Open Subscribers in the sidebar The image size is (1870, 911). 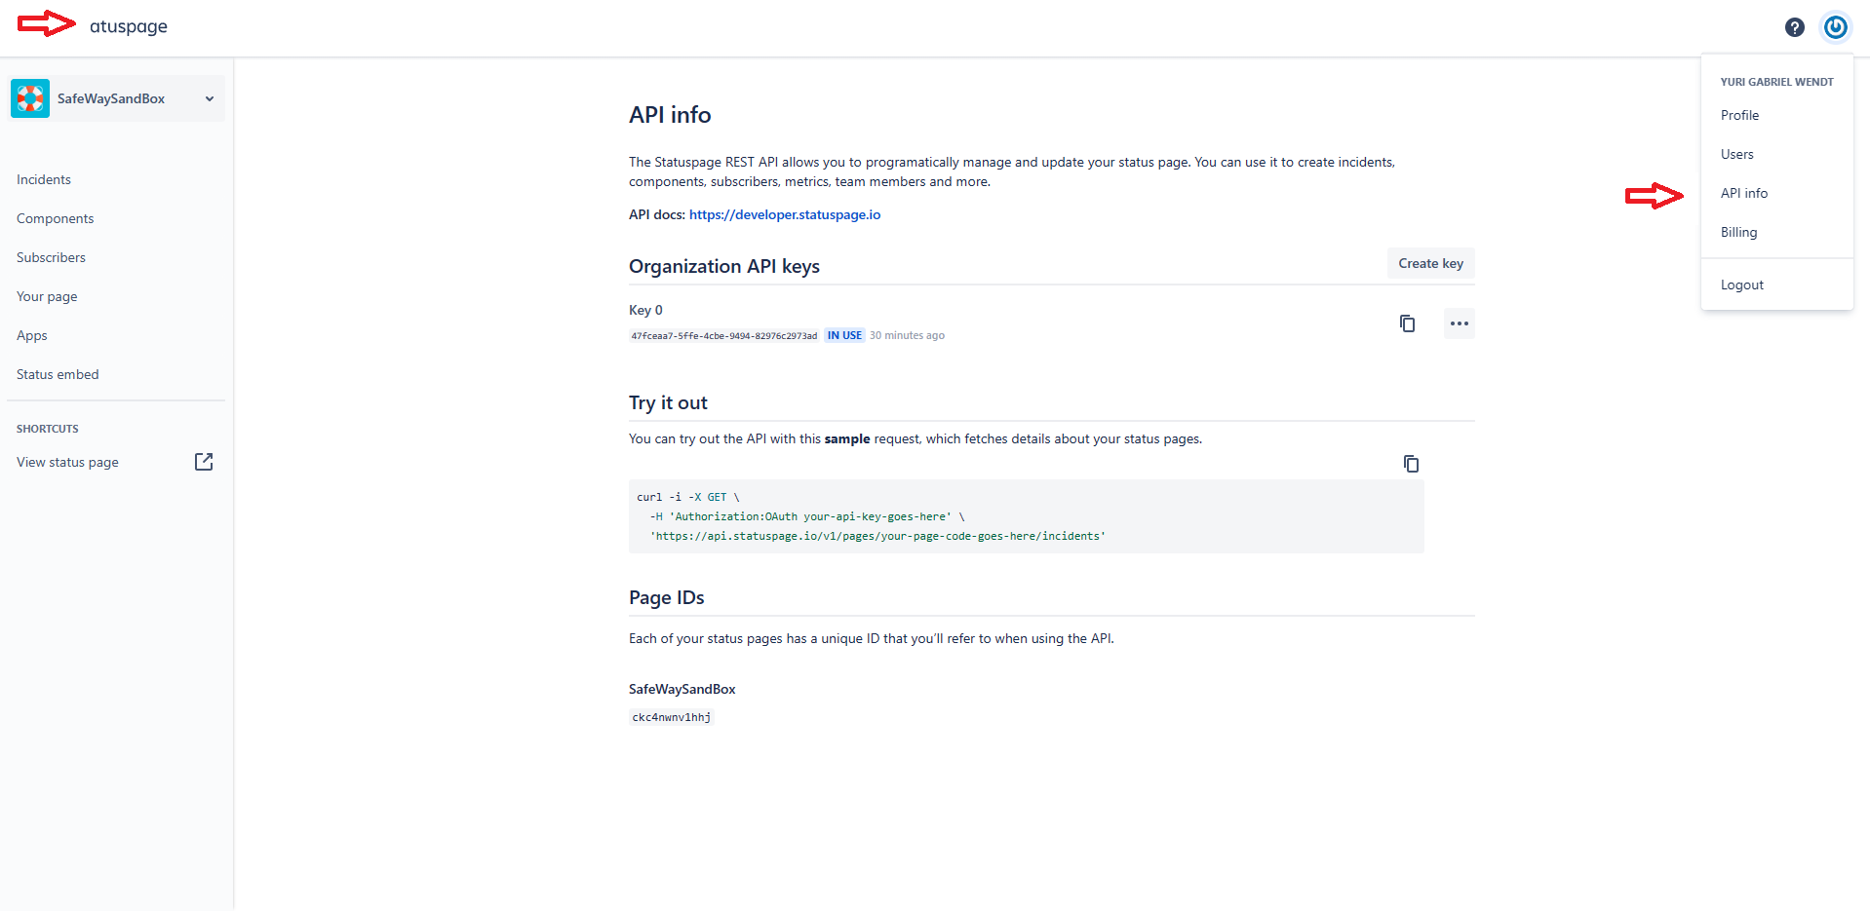click(51, 257)
